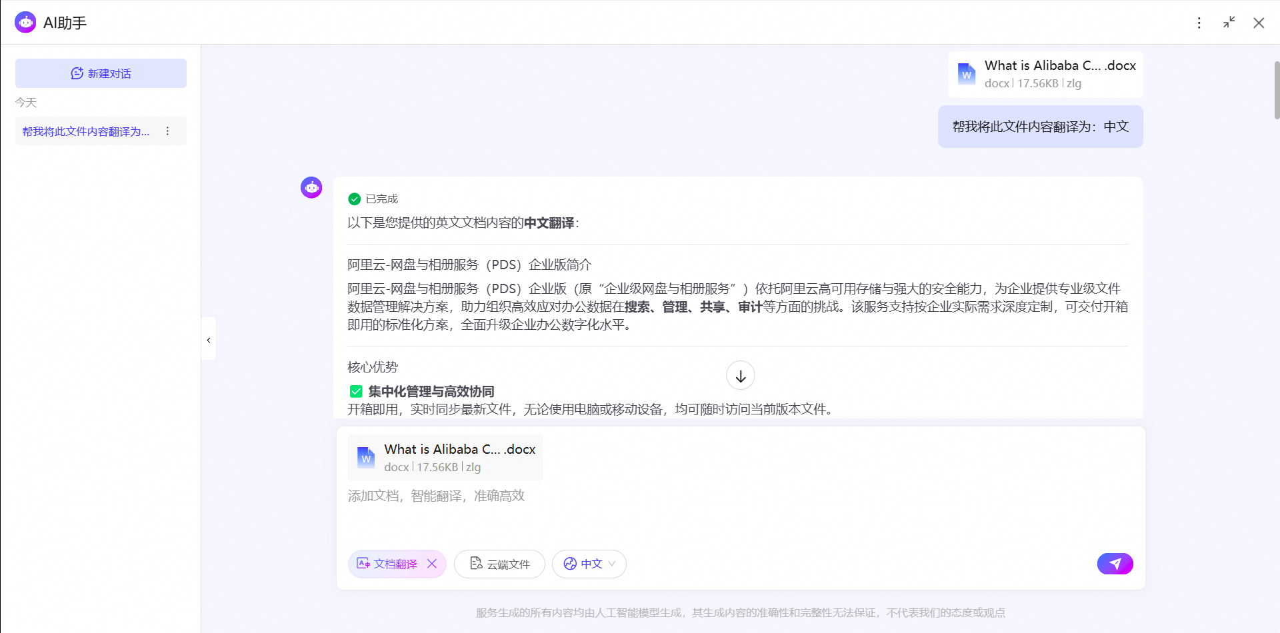Click the Word file icon in chat message
This screenshot has width=1280, height=633.
tap(966, 74)
